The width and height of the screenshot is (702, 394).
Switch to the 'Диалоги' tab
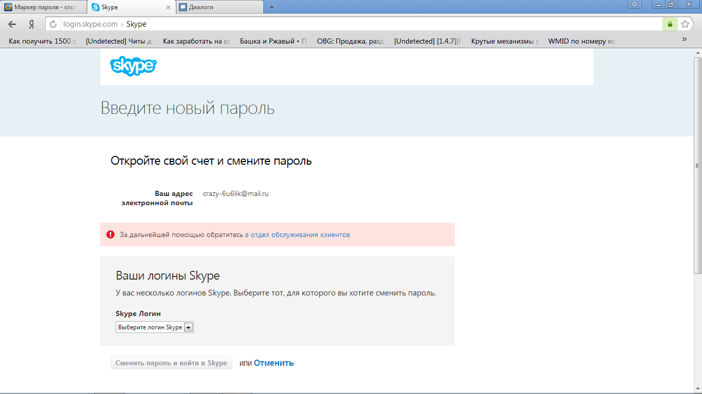pyautogui.click(x=220, y=7)
